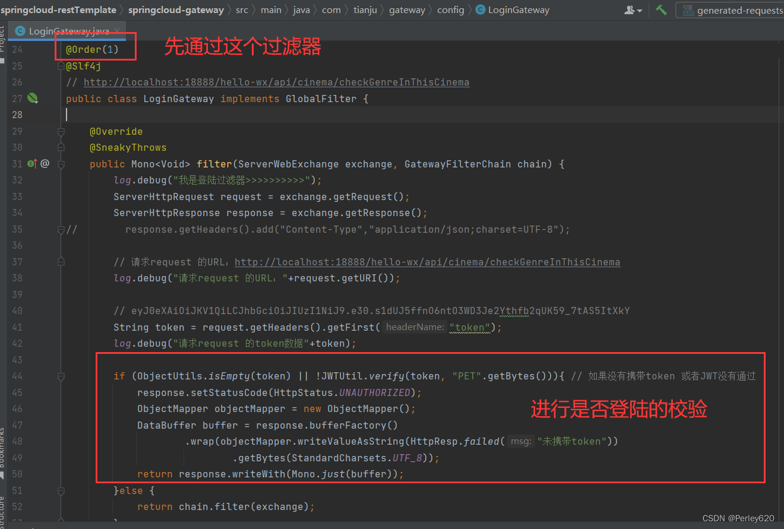The height and width of the screenshot is (529, 784).
Task: Click the tianju breadcrumb
Action: tap(365, 10)
